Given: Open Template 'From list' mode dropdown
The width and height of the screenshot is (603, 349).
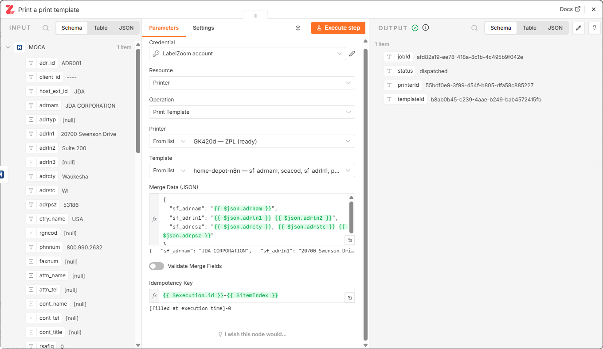Looking at the screenshot, I should tap(169, 171).
